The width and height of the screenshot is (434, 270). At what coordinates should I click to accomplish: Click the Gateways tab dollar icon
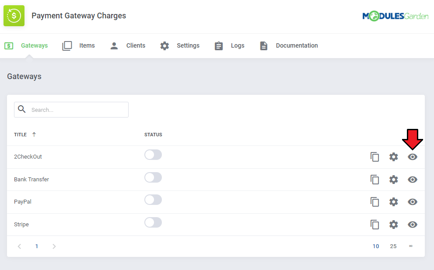pyautogui.click(x=9, y=45)
